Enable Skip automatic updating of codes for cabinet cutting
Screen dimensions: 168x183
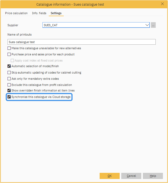tap(9, 73)
